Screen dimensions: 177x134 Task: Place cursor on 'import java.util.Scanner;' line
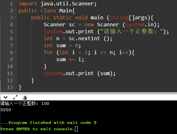pos(58,4)
